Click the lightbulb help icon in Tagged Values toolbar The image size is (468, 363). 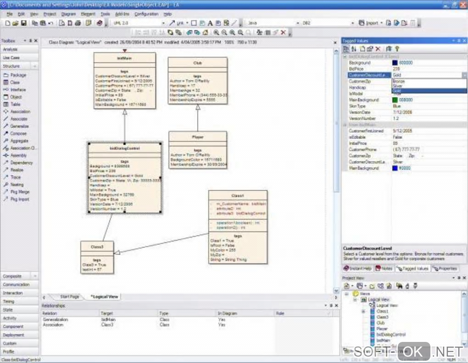point(397,49)
